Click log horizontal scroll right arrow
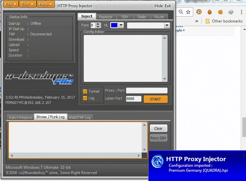 pos(139,156)
